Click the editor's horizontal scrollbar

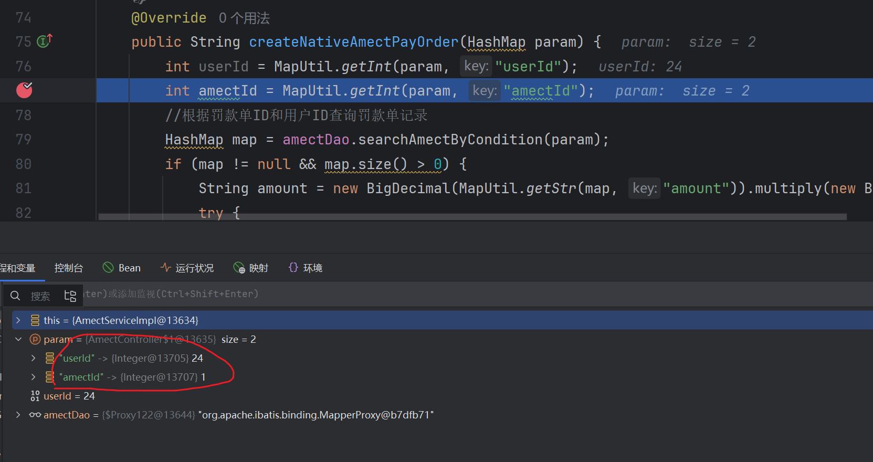(472, 216)
